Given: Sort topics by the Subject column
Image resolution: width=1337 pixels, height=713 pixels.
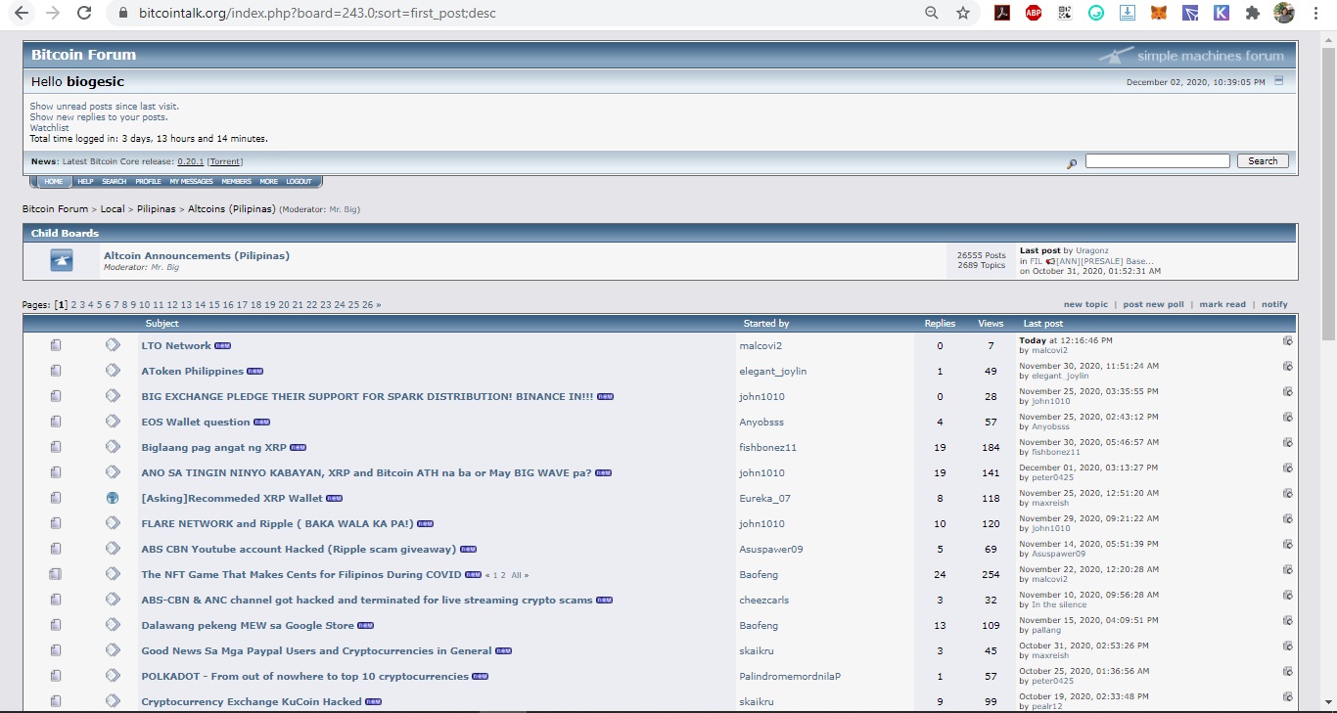Looking at the screenshot, I should click(x=162, y=324).
